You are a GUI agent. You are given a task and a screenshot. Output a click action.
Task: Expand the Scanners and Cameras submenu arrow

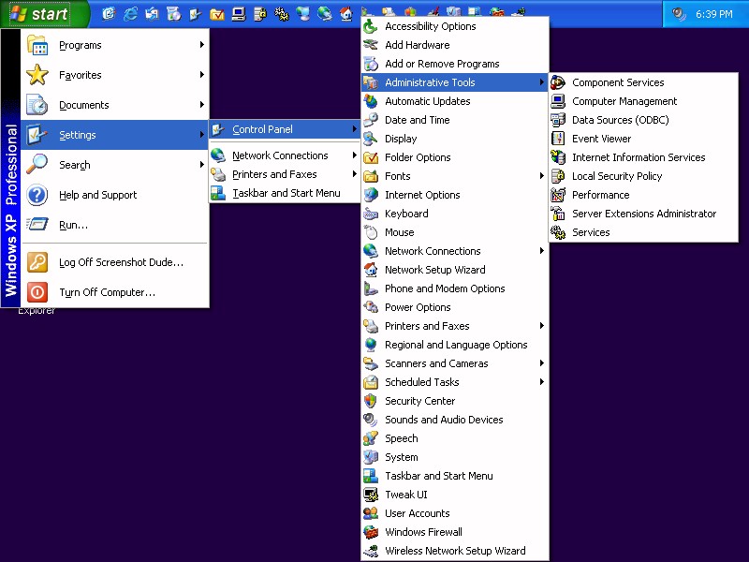[x=541, y=363]
